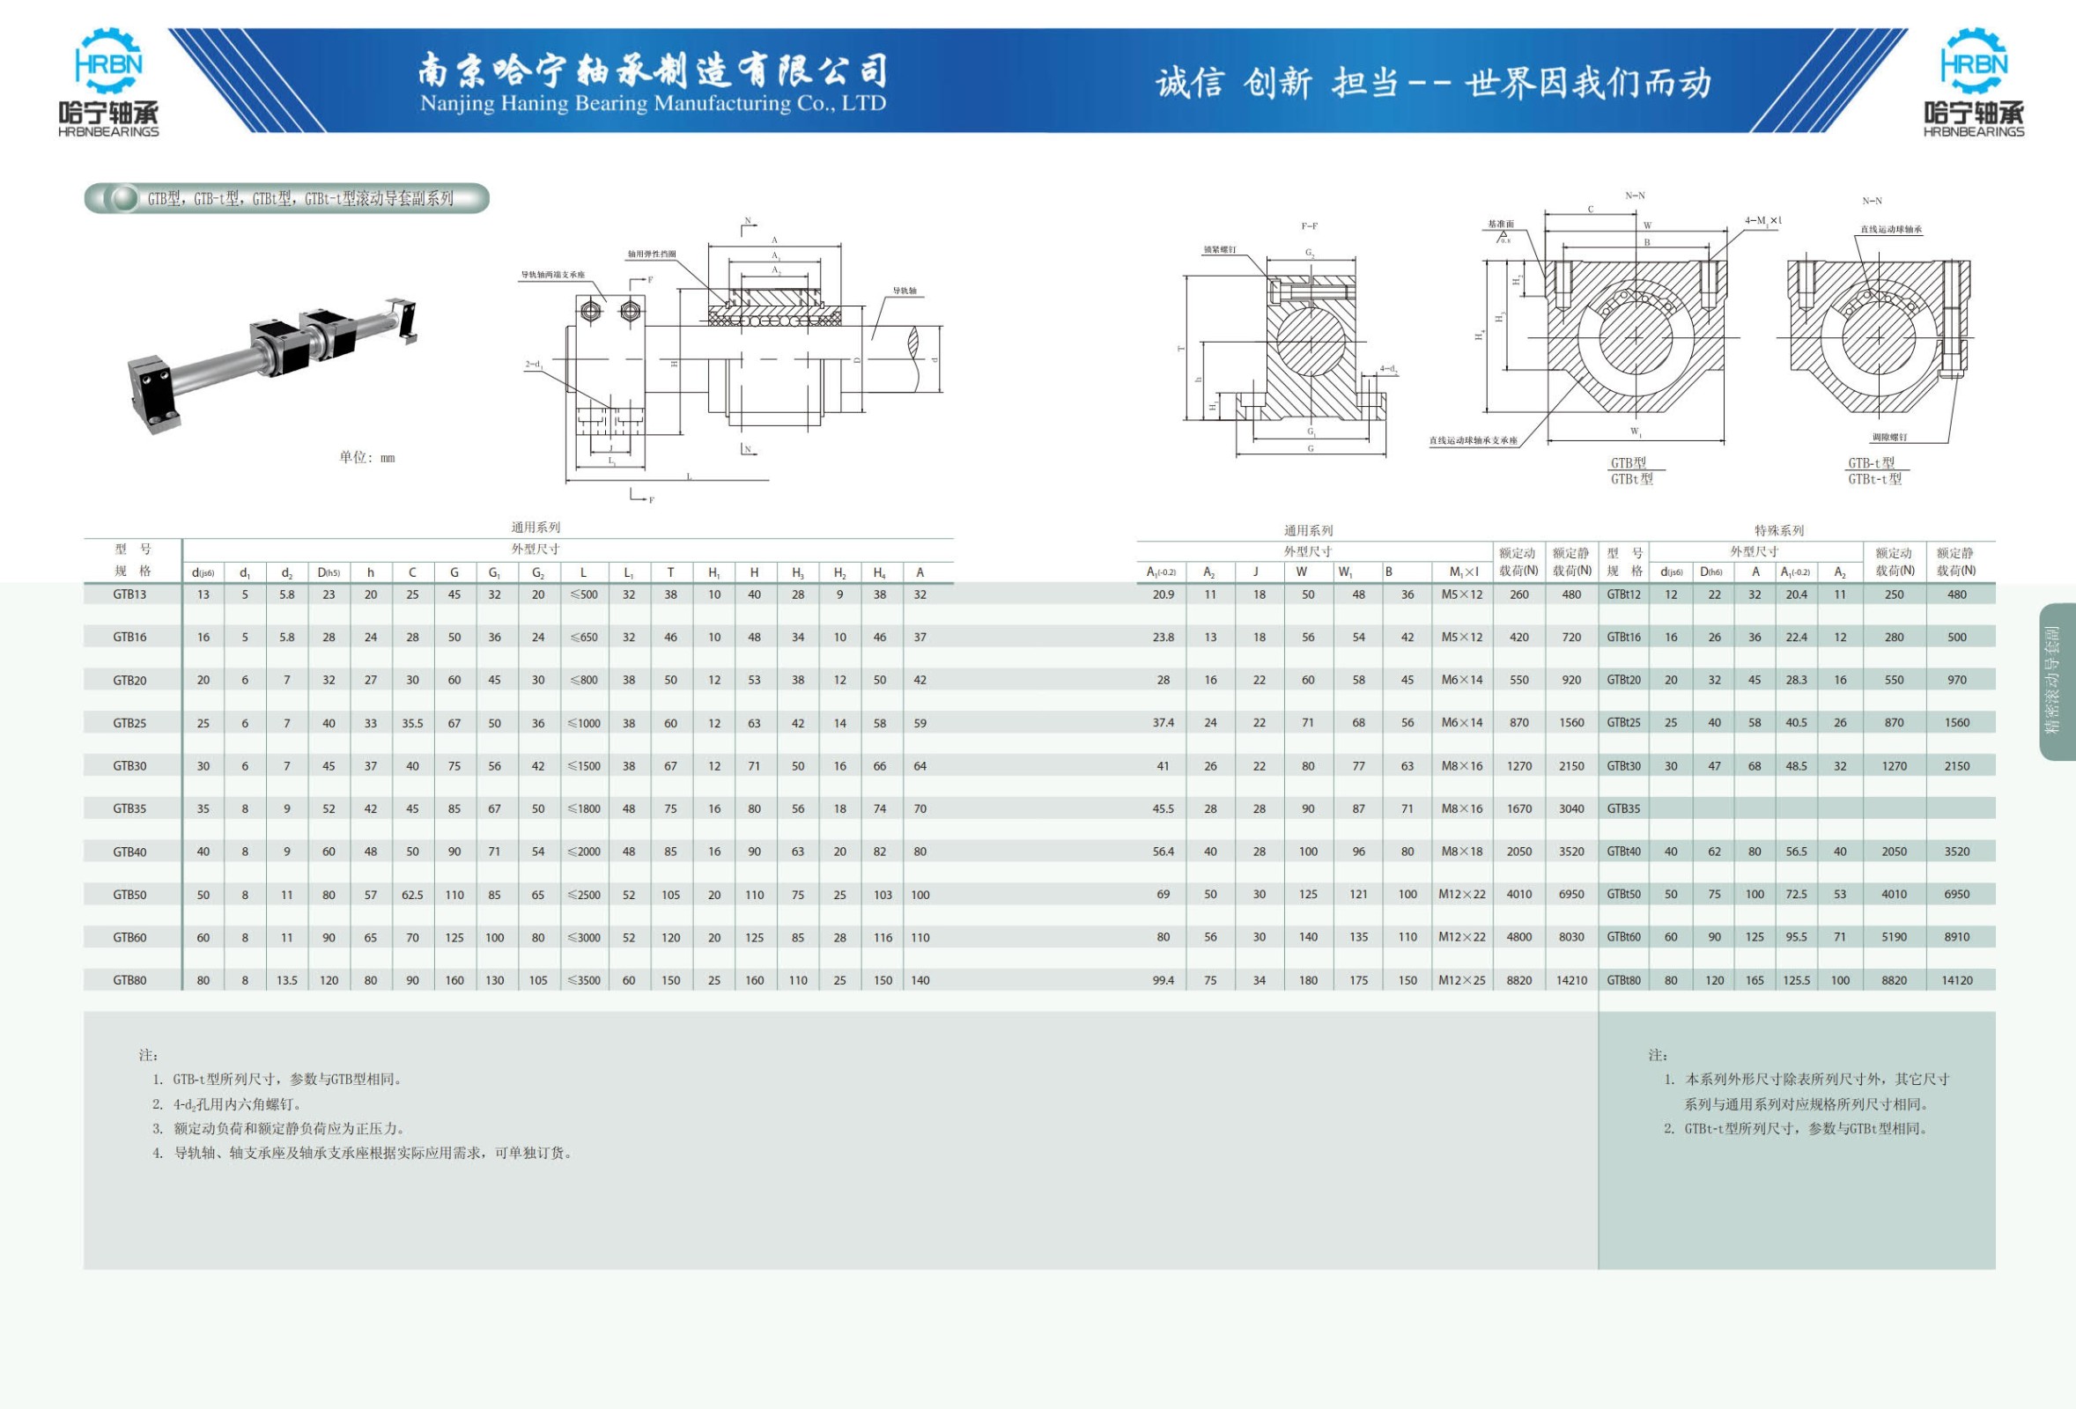Click the GTB-t型 cross-section diagram
This screenshot has width=2076, height=1409.
tap(1878, 341)
